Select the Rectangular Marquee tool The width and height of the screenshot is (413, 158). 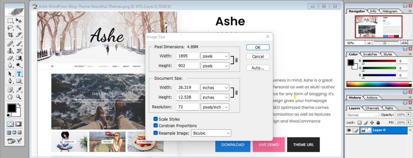(x=10, y=20)
